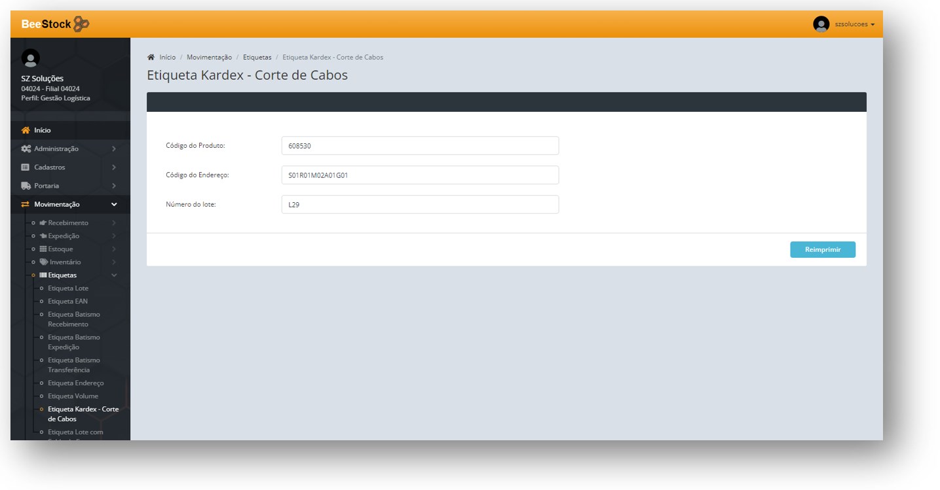Click the sidebar profile avatar icon
Image resolution: width=940 pixels, height=490 pixels.
point(30,58)
